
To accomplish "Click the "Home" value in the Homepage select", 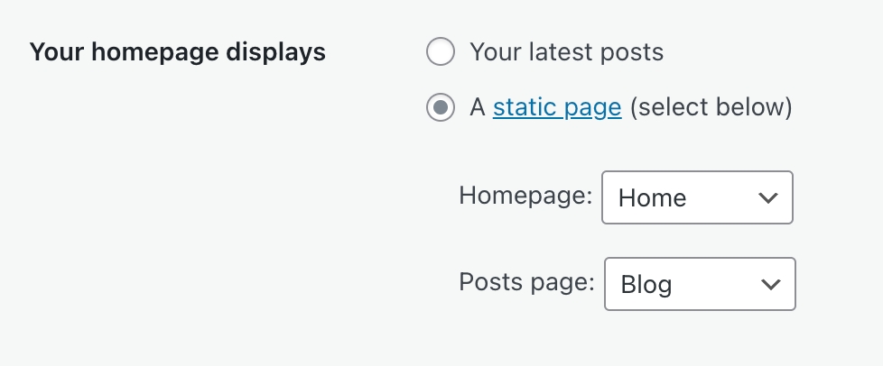I will point(652,198).
